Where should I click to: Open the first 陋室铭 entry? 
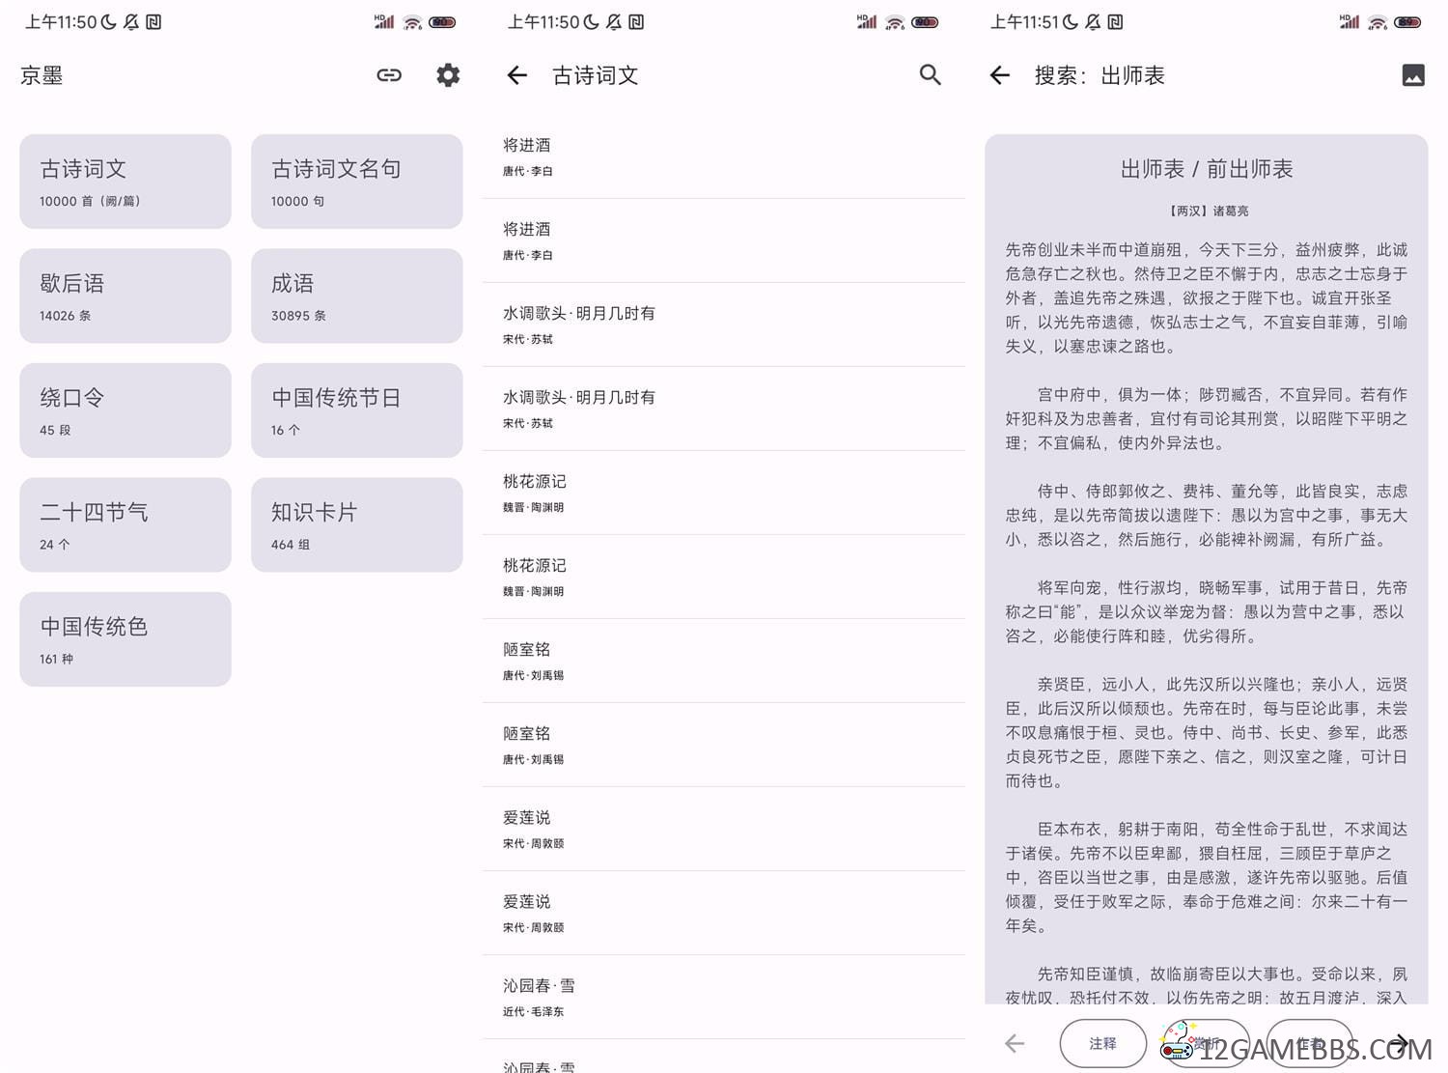click(x=724, y=661)
